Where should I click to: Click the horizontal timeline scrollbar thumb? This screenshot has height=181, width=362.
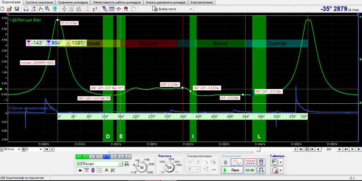(258, 149)
